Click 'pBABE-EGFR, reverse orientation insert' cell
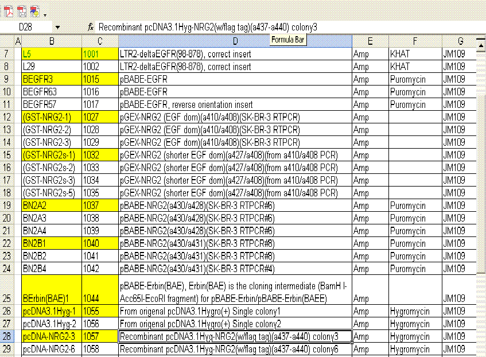This screenshot has width=486, height=357. (x=235, y=104)
